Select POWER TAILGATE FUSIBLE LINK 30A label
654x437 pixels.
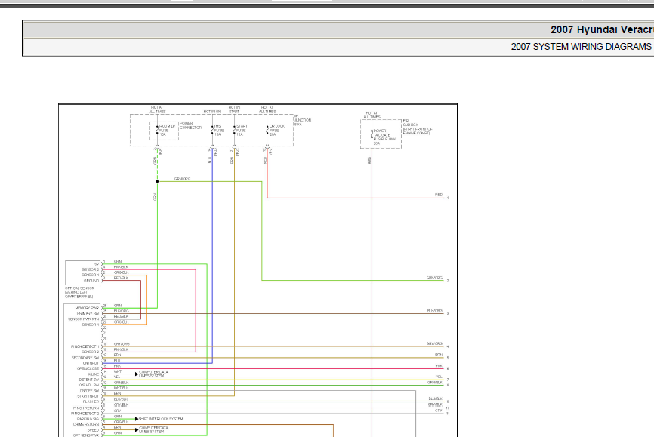coord(384,137)
